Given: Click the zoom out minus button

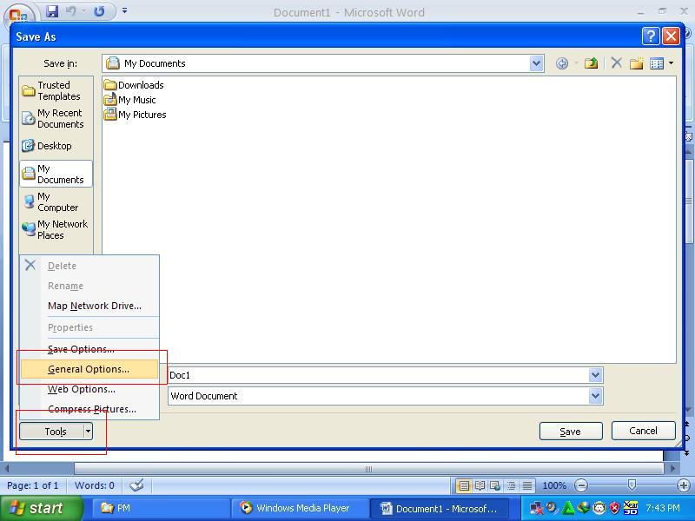Looking at the screenshot, I should tap(580, 485).
